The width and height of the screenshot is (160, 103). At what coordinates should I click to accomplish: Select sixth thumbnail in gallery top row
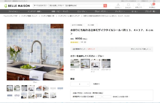pyautogui.click(x=46, y=88)
